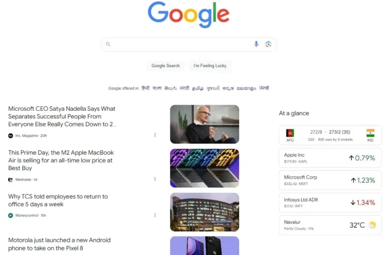The width and height of the screenshot is (383, 255).
Task: Click the magnifier icon in search bar
Action: [x=108, y=44]
